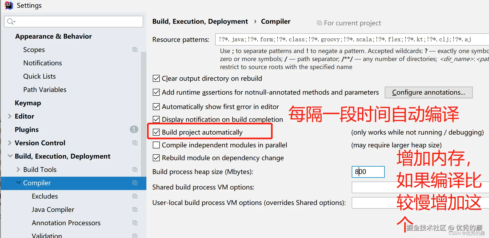Click the project-level icon beside Excludes
This screenshot has height=238, width=489.
135,196
